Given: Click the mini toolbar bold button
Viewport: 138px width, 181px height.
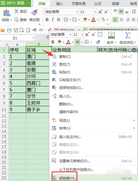Looking at the screenshot, I should (x=53, y=42).
